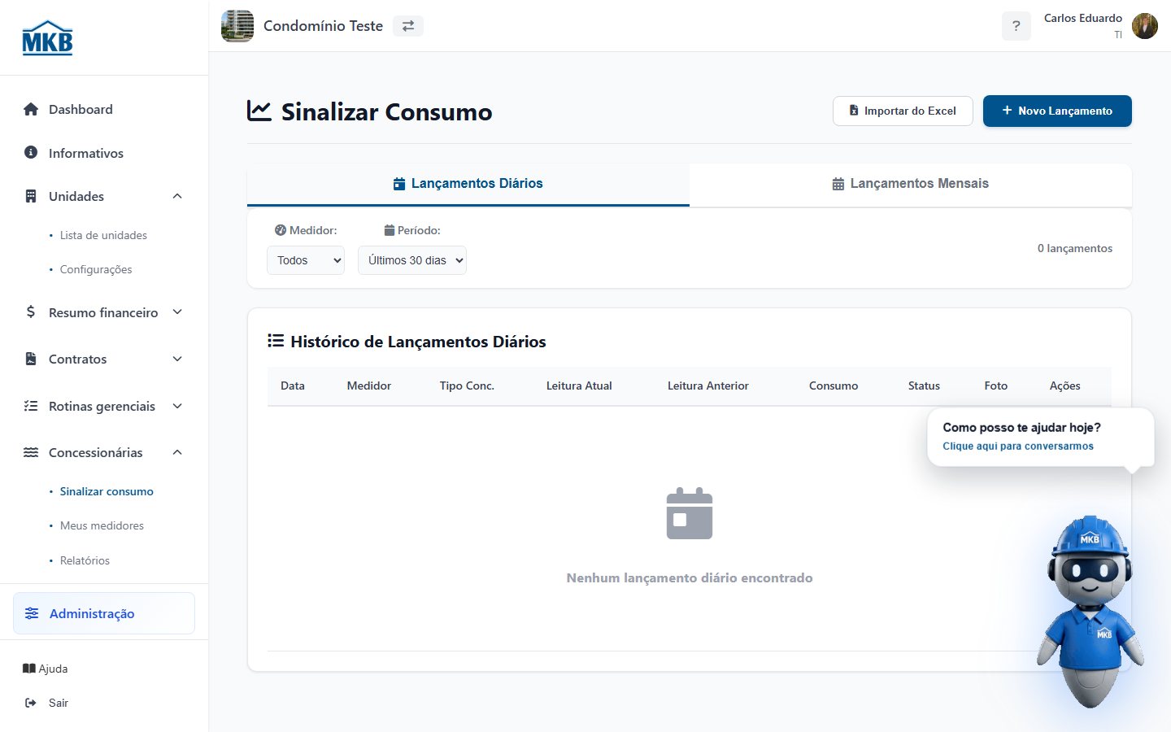Viewport: 1171px width, 732px height.
Task: Click the Carlos Eduardo user name
Action: click(x=1083, y=18)
